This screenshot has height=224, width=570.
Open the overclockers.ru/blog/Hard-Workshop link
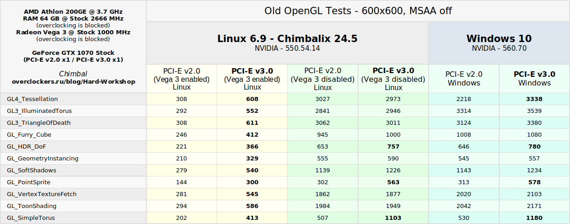pyautogui.click(x=73, y=81)
